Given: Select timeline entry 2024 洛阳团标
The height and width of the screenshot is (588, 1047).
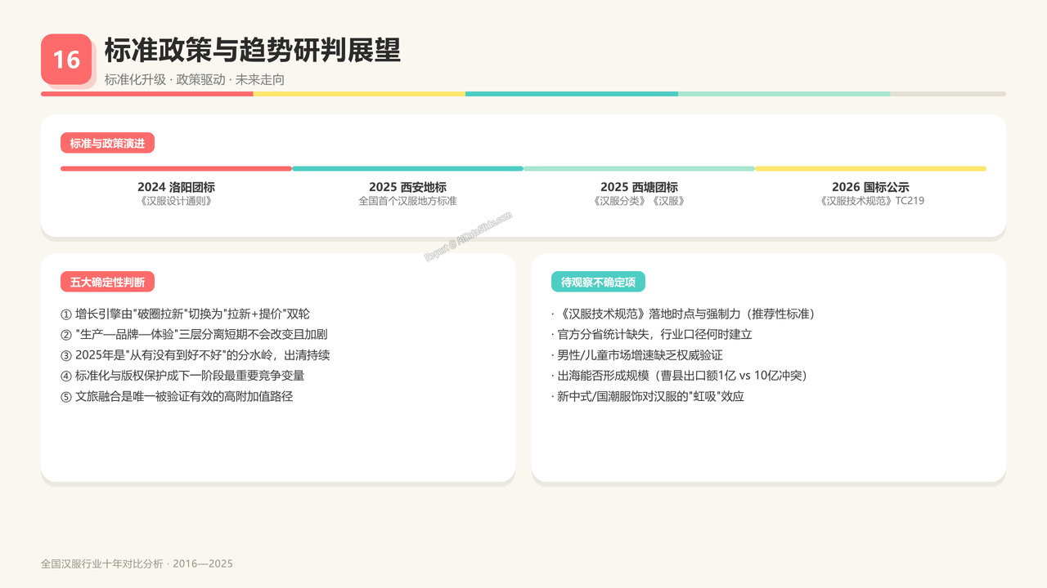Looking at the screenshot, I should pyautogui.click(x=176, y=187).
